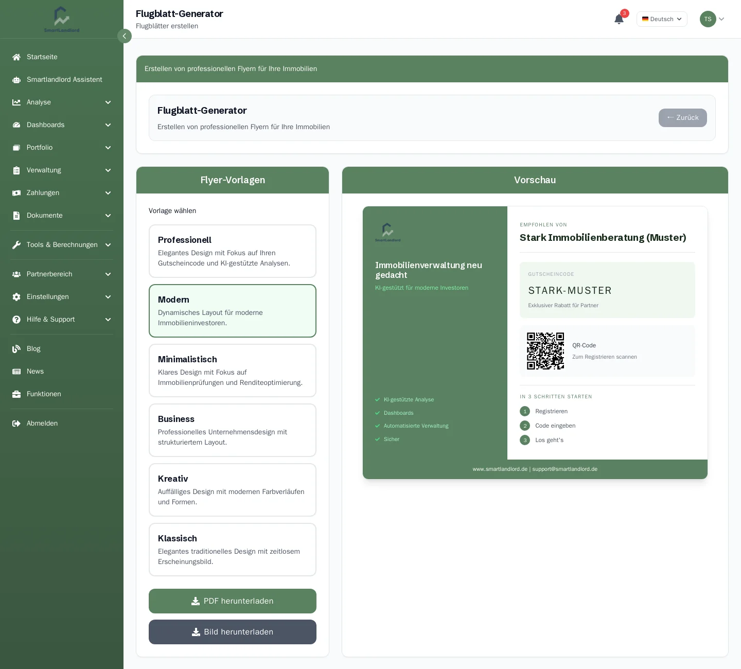Click the Funktionen briefcase icon

[x=16, y=394]
